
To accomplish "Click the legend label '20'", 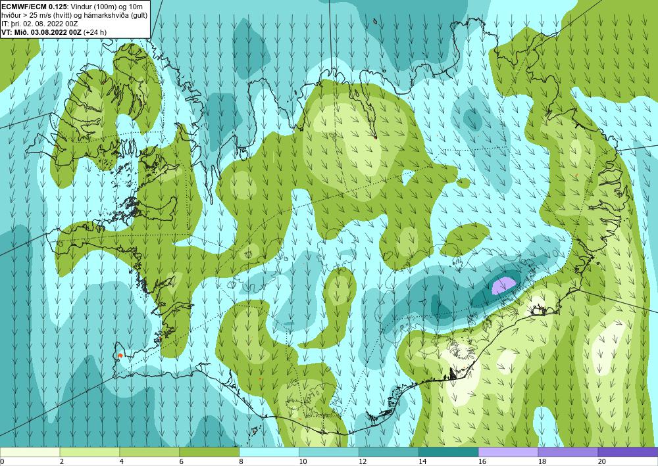I will click(x=602, y=461).
